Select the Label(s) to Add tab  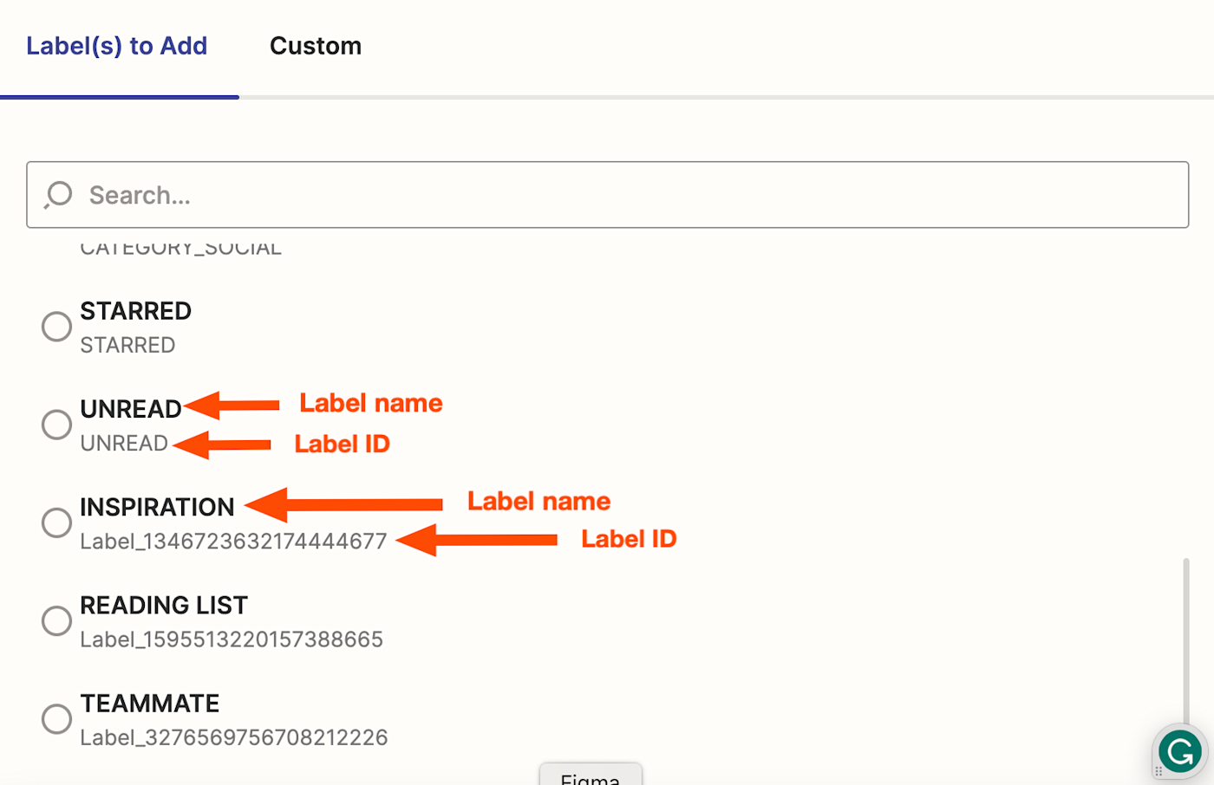[117, 46]
